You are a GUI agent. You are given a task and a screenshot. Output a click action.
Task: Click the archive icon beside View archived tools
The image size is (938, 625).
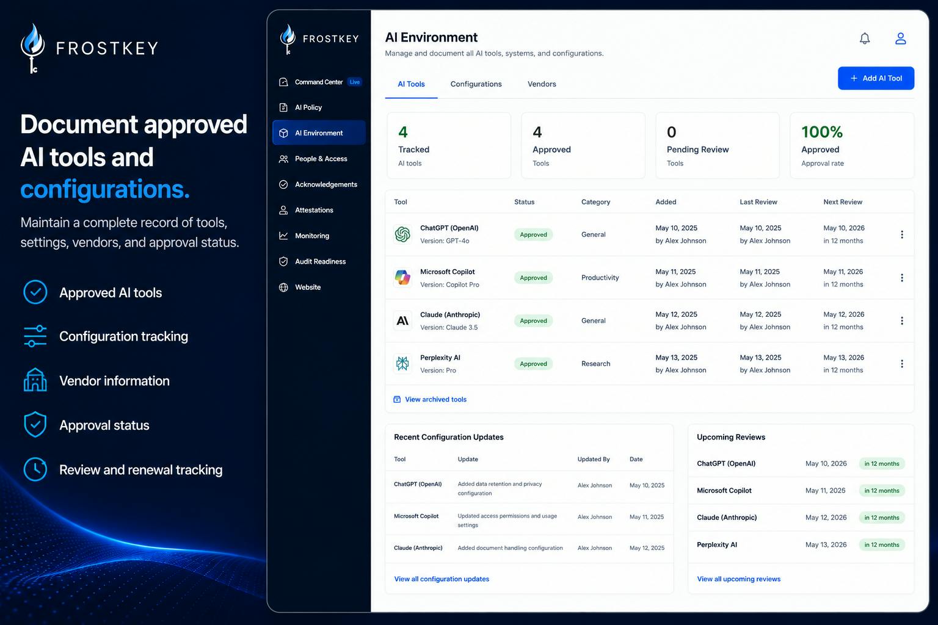[397, 399]
